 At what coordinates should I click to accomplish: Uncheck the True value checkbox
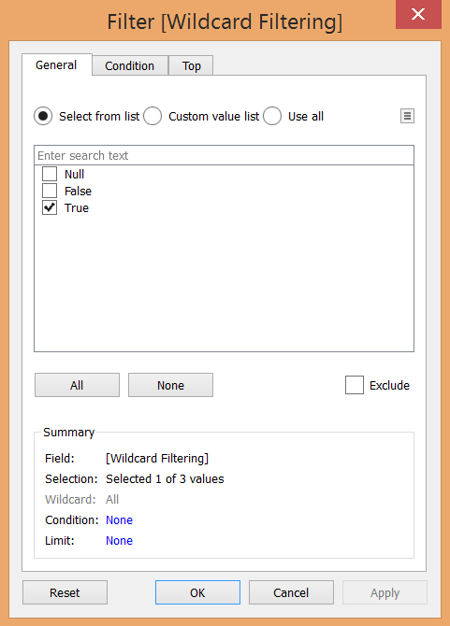(x=50, y=207)
